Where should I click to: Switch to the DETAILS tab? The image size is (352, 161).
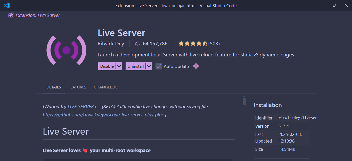point(54,87)
